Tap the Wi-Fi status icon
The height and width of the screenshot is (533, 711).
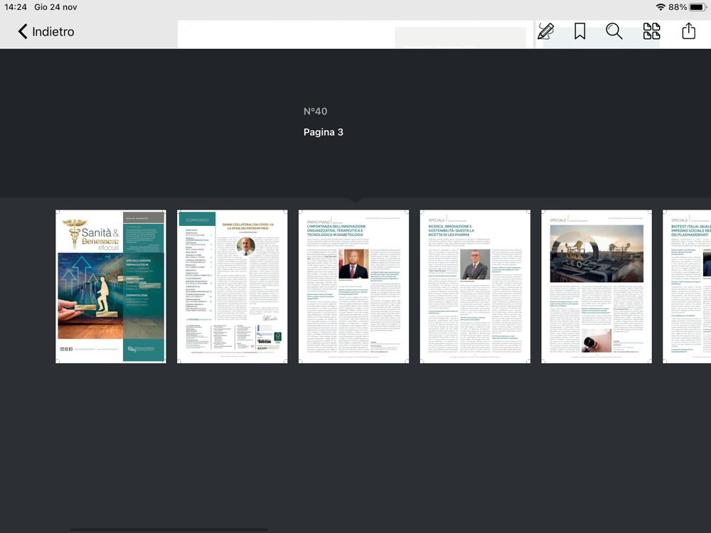coord(661,7)
